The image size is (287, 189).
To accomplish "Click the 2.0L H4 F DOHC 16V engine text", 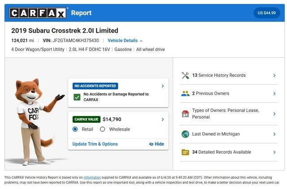I will coord(89,50).
